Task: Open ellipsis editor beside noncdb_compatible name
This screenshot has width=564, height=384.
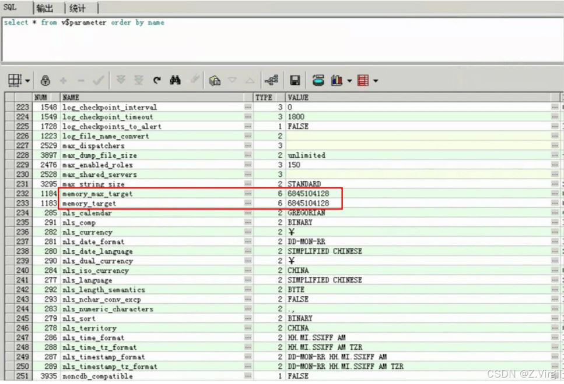Action: (248, 376)
